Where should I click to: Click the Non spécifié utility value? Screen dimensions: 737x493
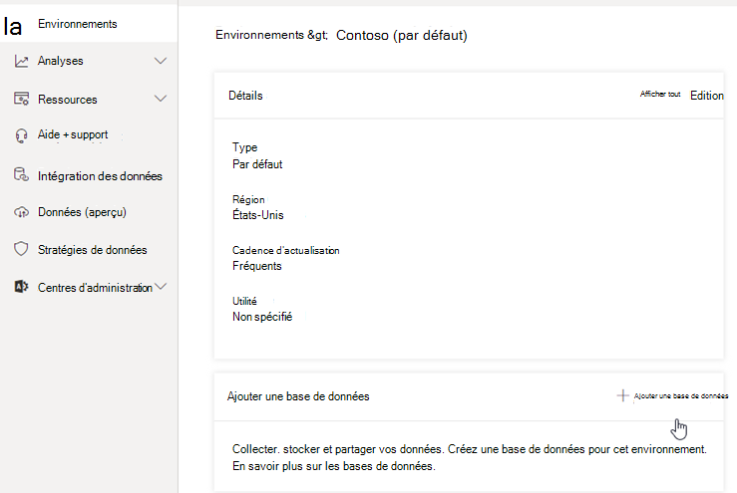262,317
